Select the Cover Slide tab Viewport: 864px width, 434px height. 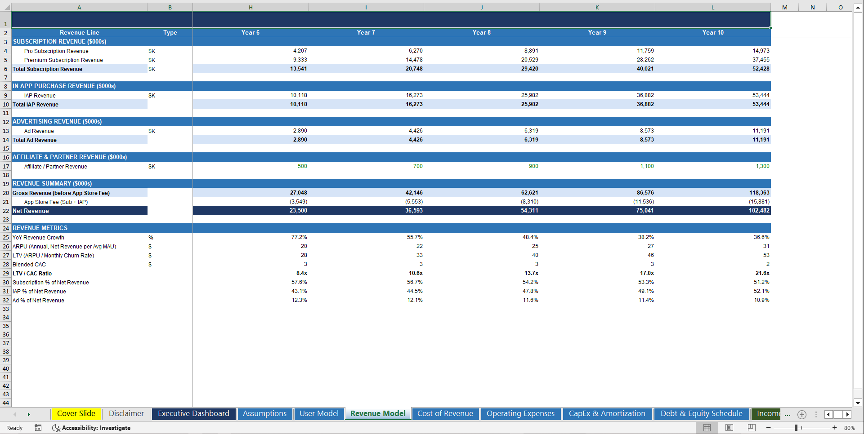(x=76, y=414)
